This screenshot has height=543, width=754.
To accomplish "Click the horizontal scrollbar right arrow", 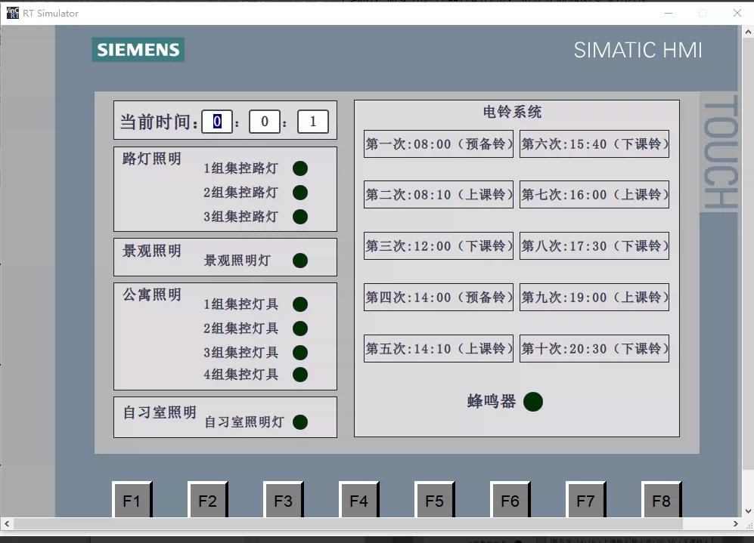I will pos(736,523).
